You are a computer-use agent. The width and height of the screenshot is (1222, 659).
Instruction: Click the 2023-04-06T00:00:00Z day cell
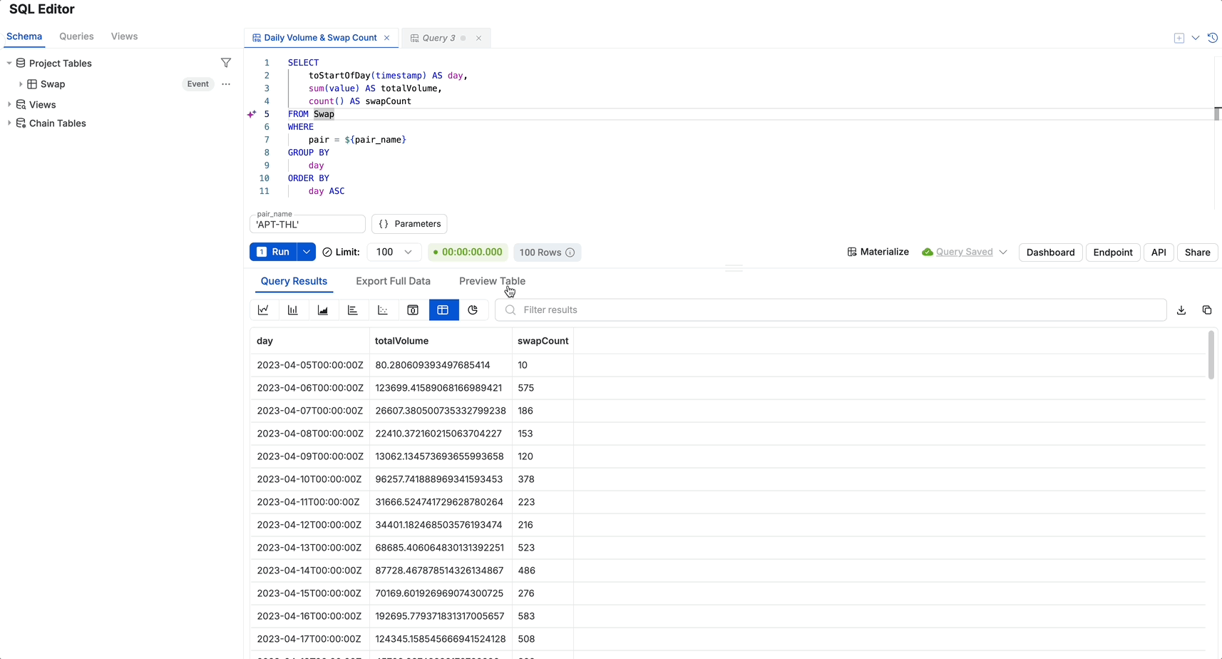(309, 388)
